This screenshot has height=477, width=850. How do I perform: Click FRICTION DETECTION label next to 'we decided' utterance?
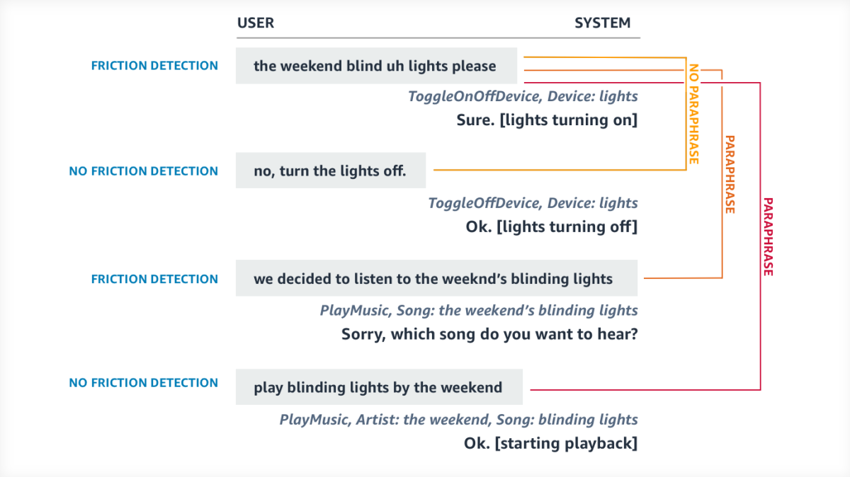pyautogui.click(x=154, y=279)
